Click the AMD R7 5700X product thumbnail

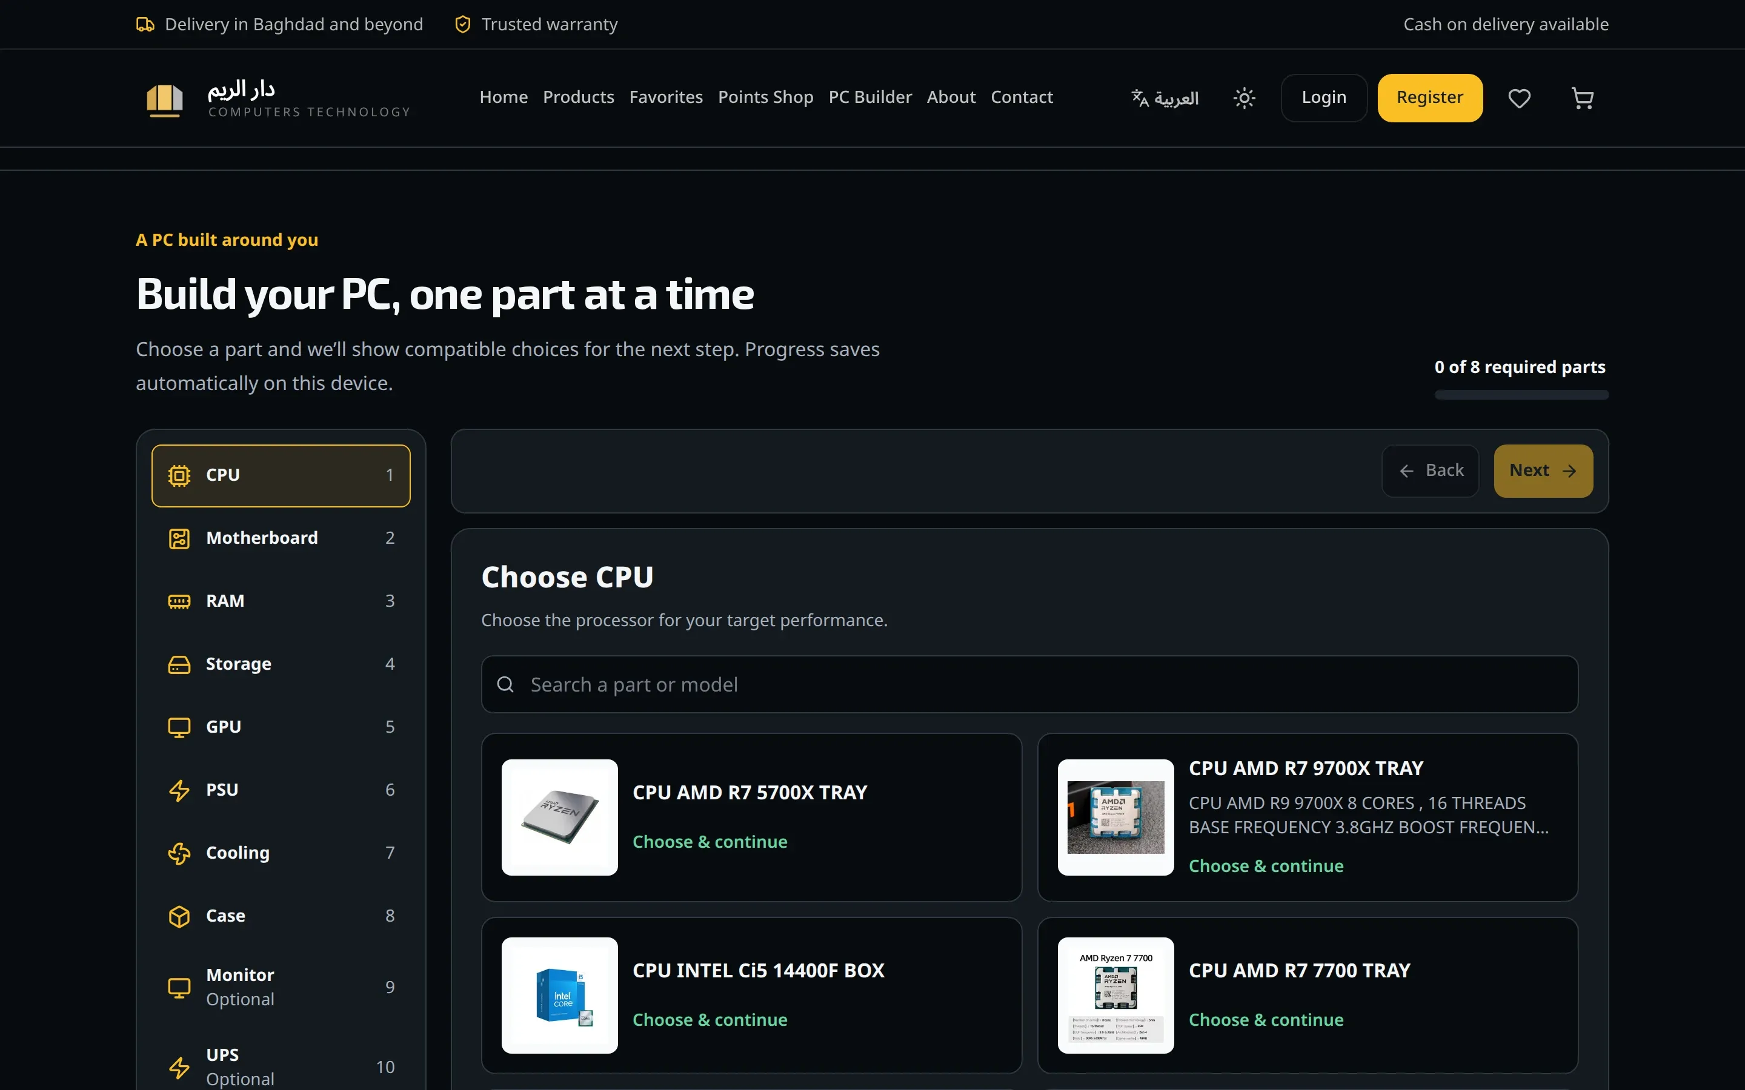click(560, 817)
